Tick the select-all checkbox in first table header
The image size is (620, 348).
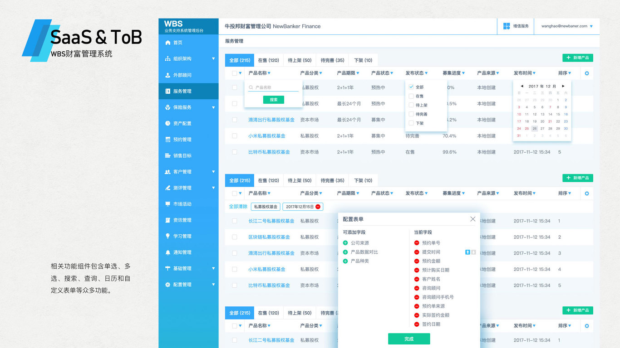tap(235, 73)
